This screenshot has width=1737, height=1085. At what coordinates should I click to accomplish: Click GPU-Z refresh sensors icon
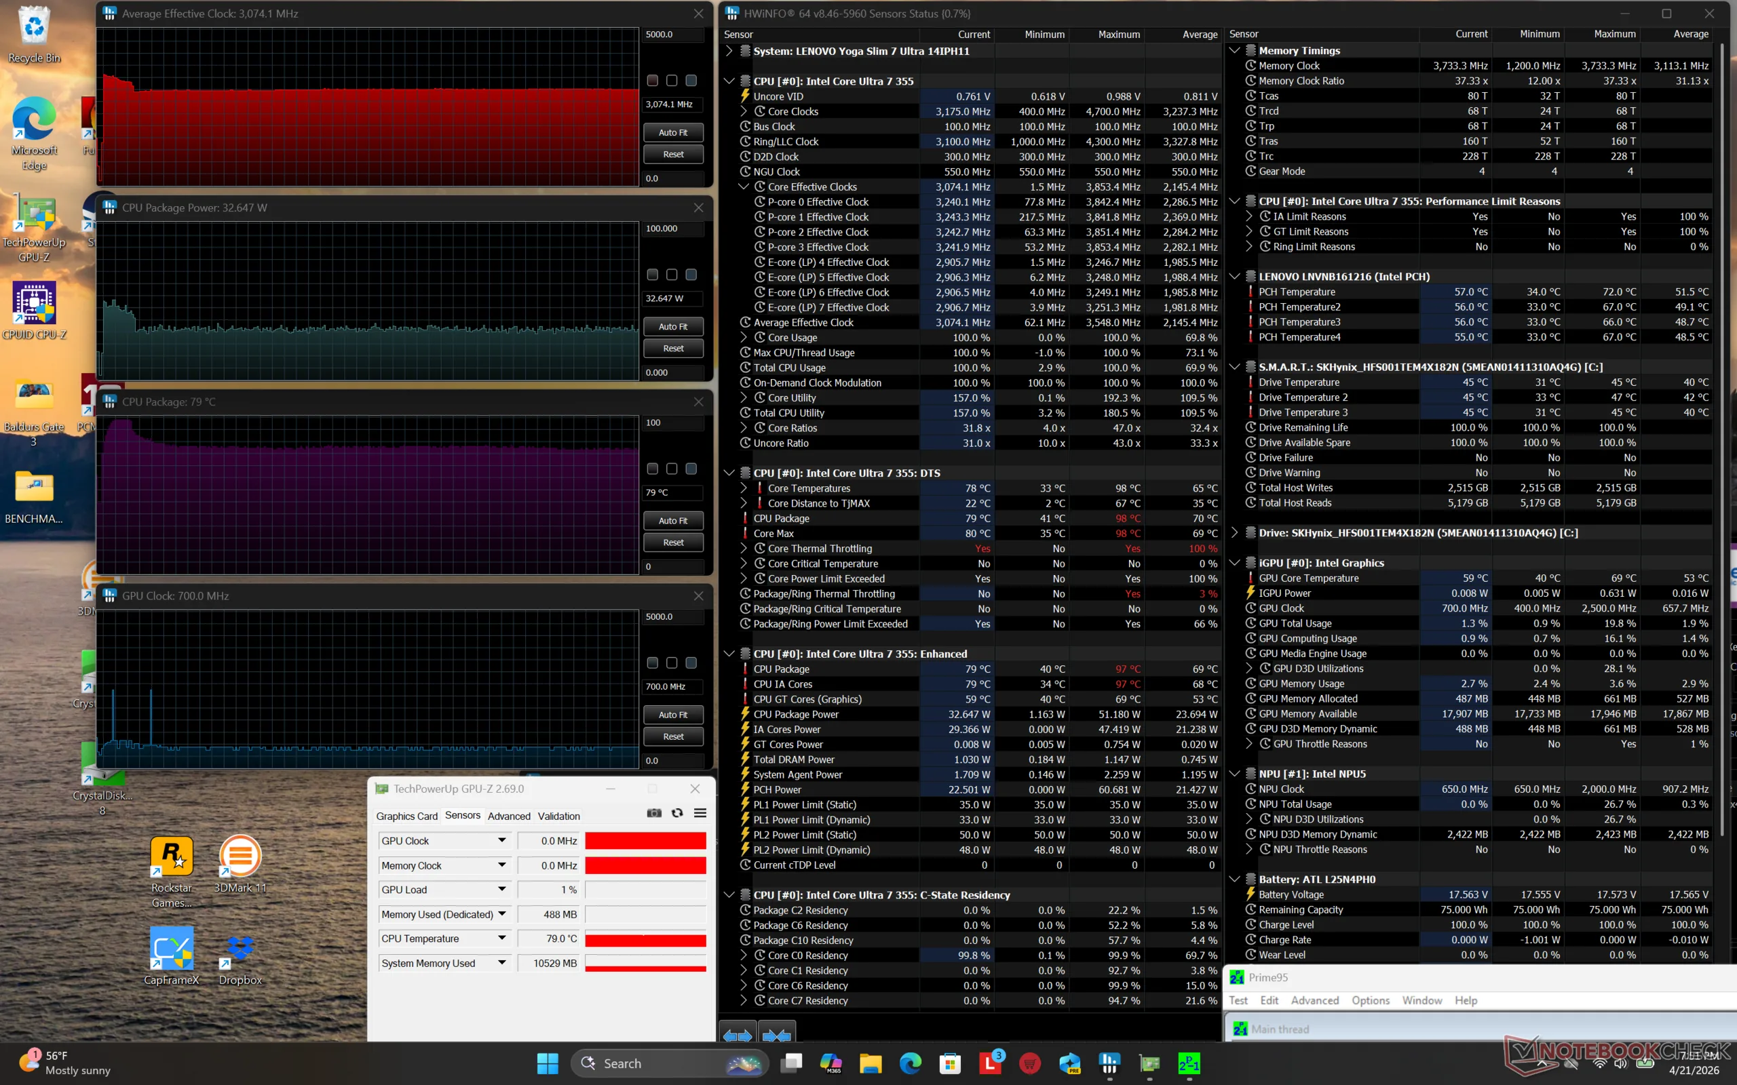[677, 813]
